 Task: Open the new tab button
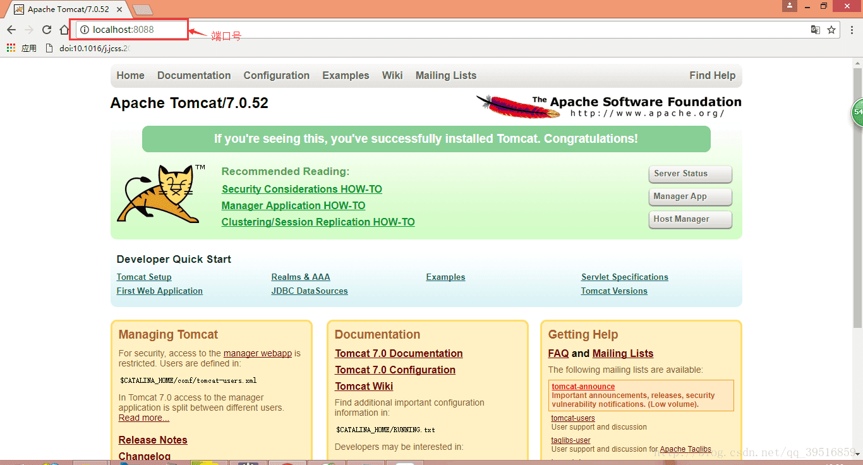click(143, 9)
